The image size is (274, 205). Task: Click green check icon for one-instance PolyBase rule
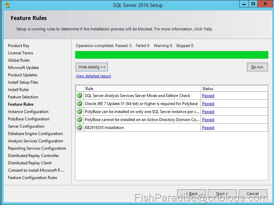pyautogui.click(x=80, y=111)
